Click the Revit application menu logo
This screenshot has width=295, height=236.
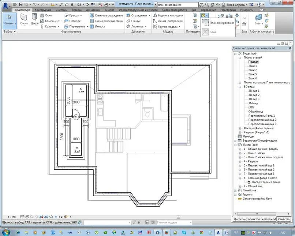pyautogui.click(x=6, y=5)
